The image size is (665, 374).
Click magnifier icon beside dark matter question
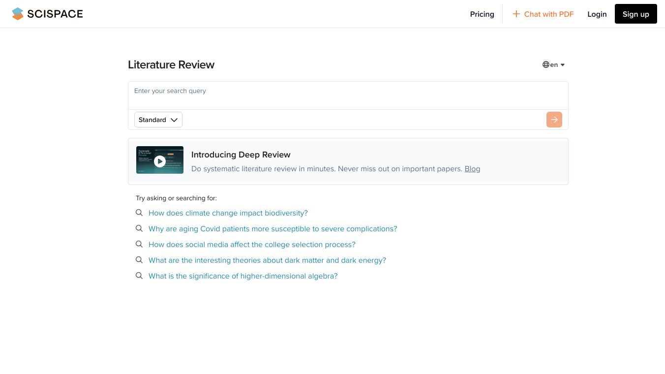tap(139, 260)
